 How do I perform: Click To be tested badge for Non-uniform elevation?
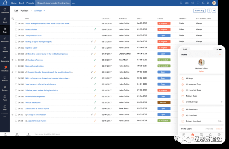click(x=164, y=66)
